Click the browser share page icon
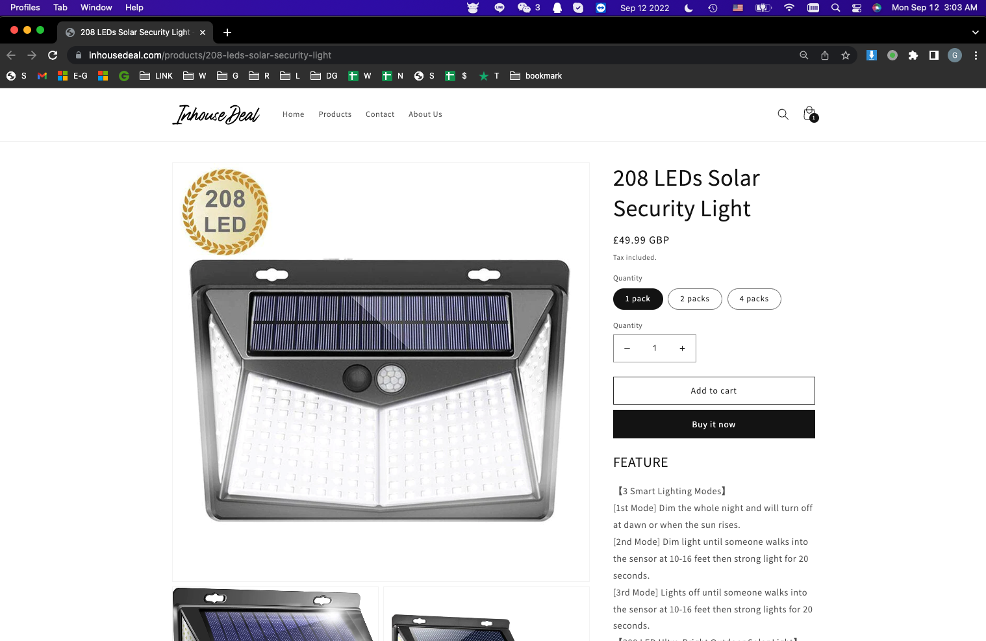The image size is (986, 641). point(825,55)
